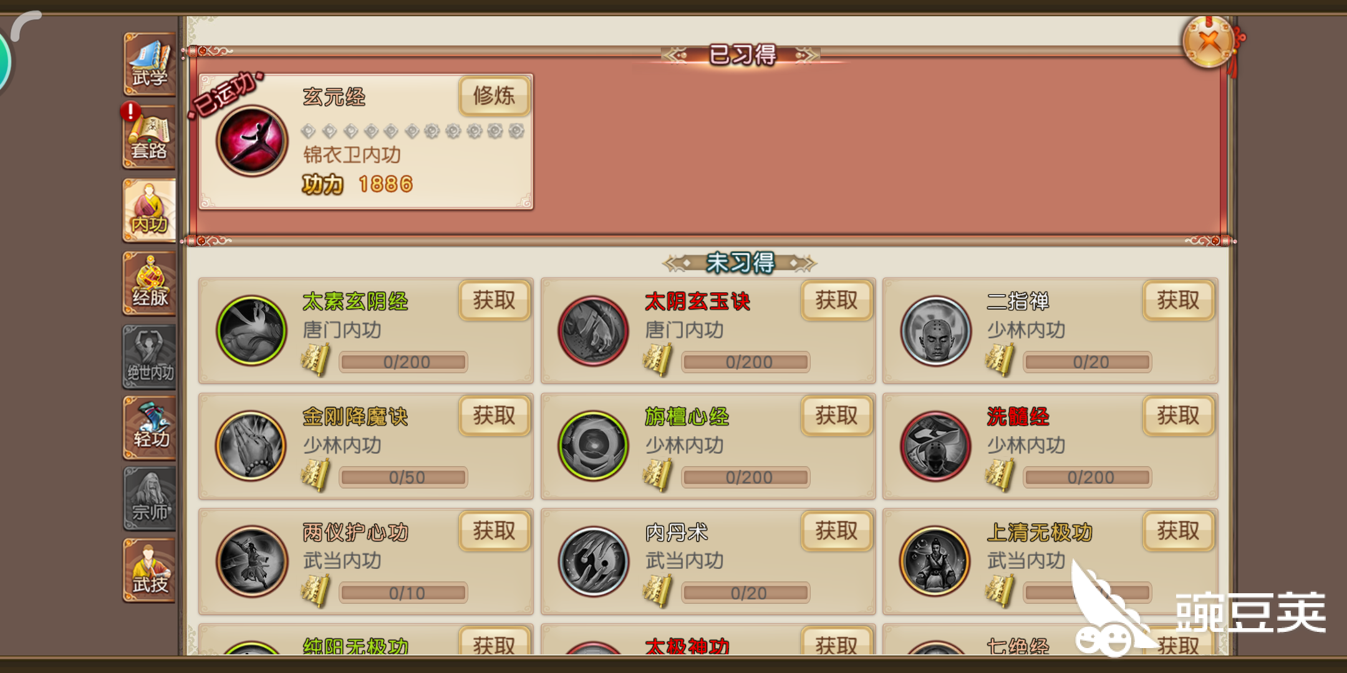Click 获取 for 洗髓经

point(1179,416)
